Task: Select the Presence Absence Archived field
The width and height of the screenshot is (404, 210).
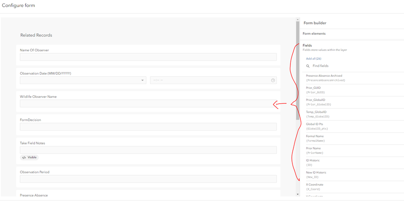Action: (353, 78)
